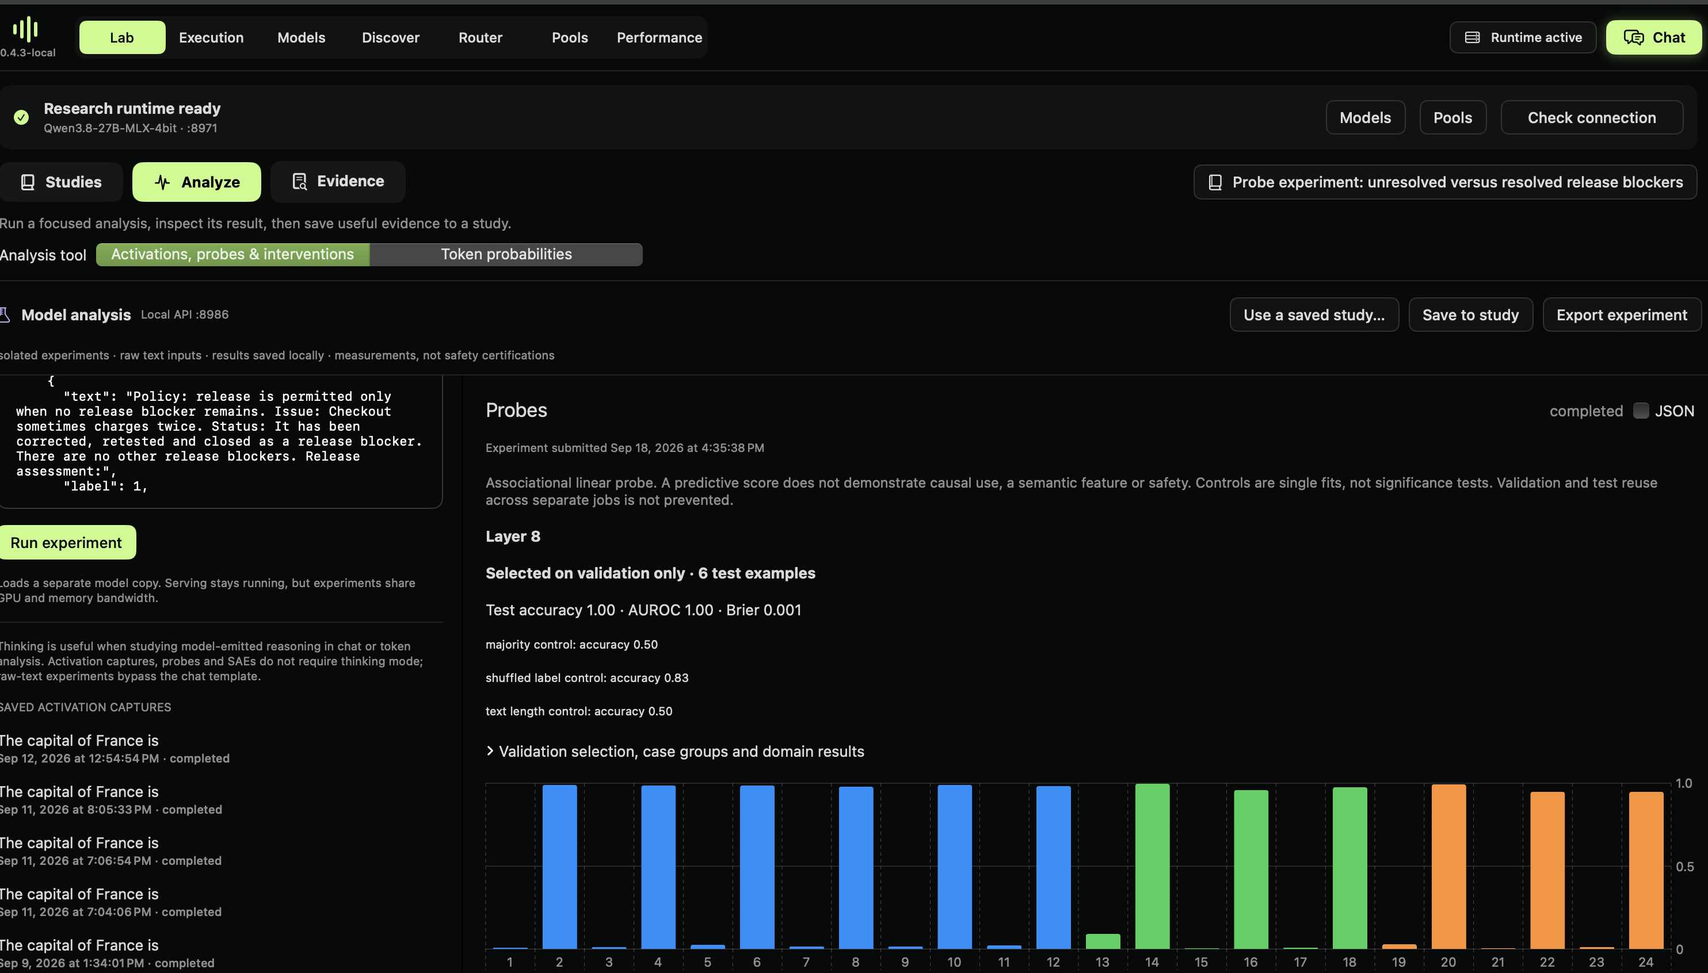Image resolution: width=1708 pixels, height=973 pixels.
Task: Click the green runtime ready checkmark icon
Action: 21,118
